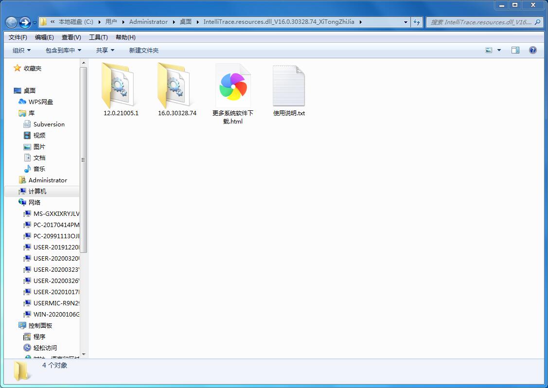Open the 音乐 library

click(39, 169)
